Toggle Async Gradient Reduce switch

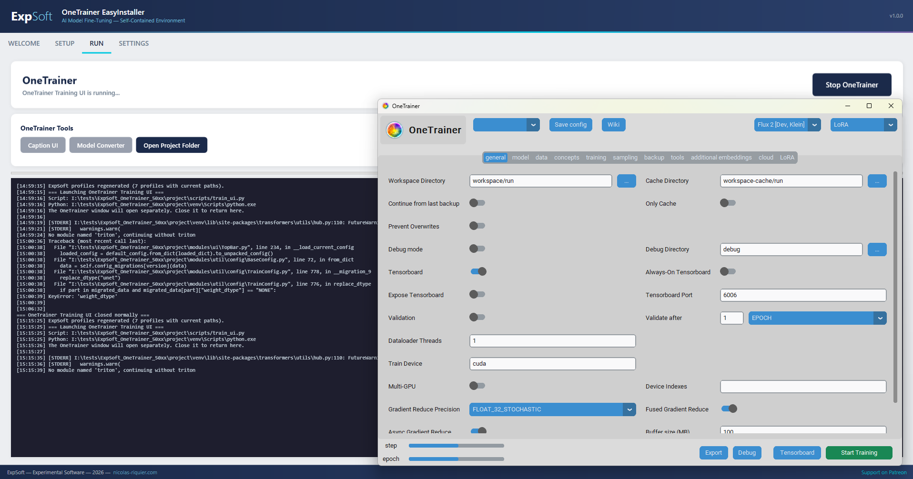(x=478, y=430)
